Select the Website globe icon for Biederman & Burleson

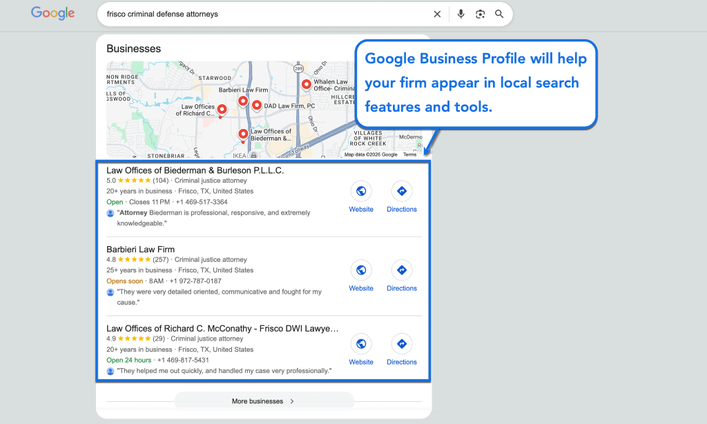(x=361, y=191)
